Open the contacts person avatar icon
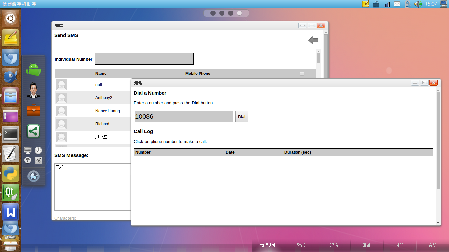Image resolution: width=449 pixels, height=252 pixels. pyautogui.click(x=34, y=90)
